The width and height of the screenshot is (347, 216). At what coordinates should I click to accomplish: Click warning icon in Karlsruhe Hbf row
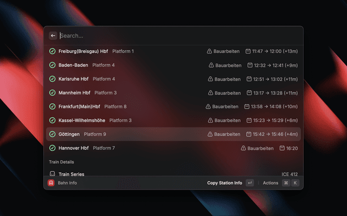(211, 79)
